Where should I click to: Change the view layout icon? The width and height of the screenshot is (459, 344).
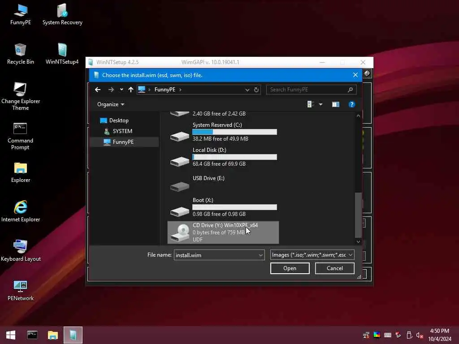click(x=311, y=104)
